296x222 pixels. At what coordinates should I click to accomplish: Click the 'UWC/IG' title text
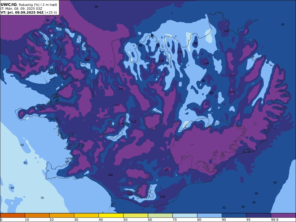pyautogui.click(x=9, y=4)
